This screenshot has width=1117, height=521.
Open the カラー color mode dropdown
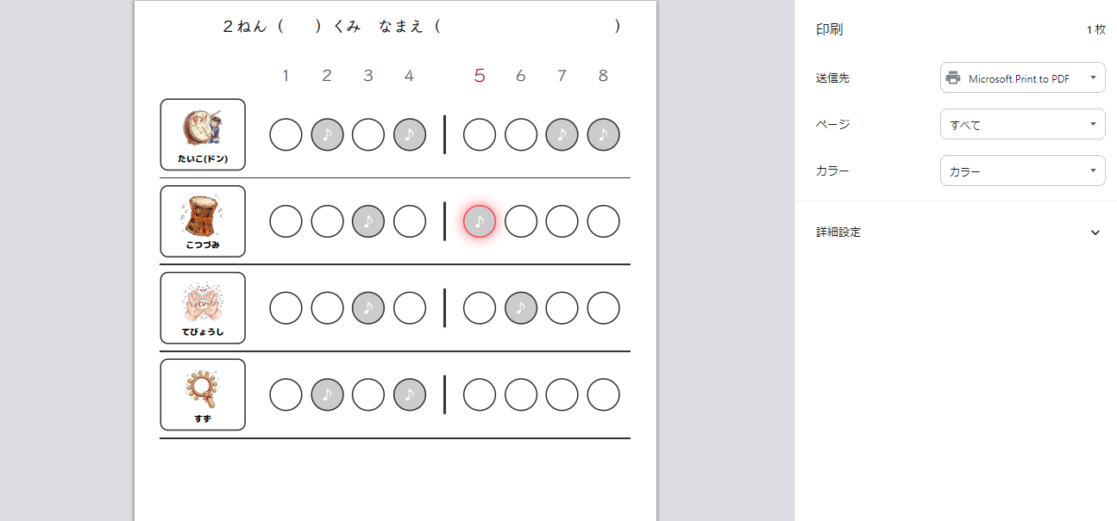coord(1022,171)
